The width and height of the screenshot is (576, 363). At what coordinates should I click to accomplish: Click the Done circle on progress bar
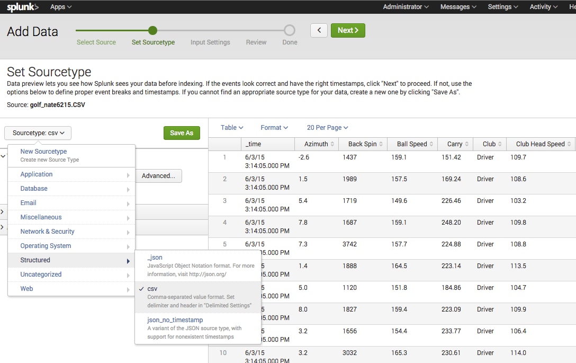(x=290, y=31)
